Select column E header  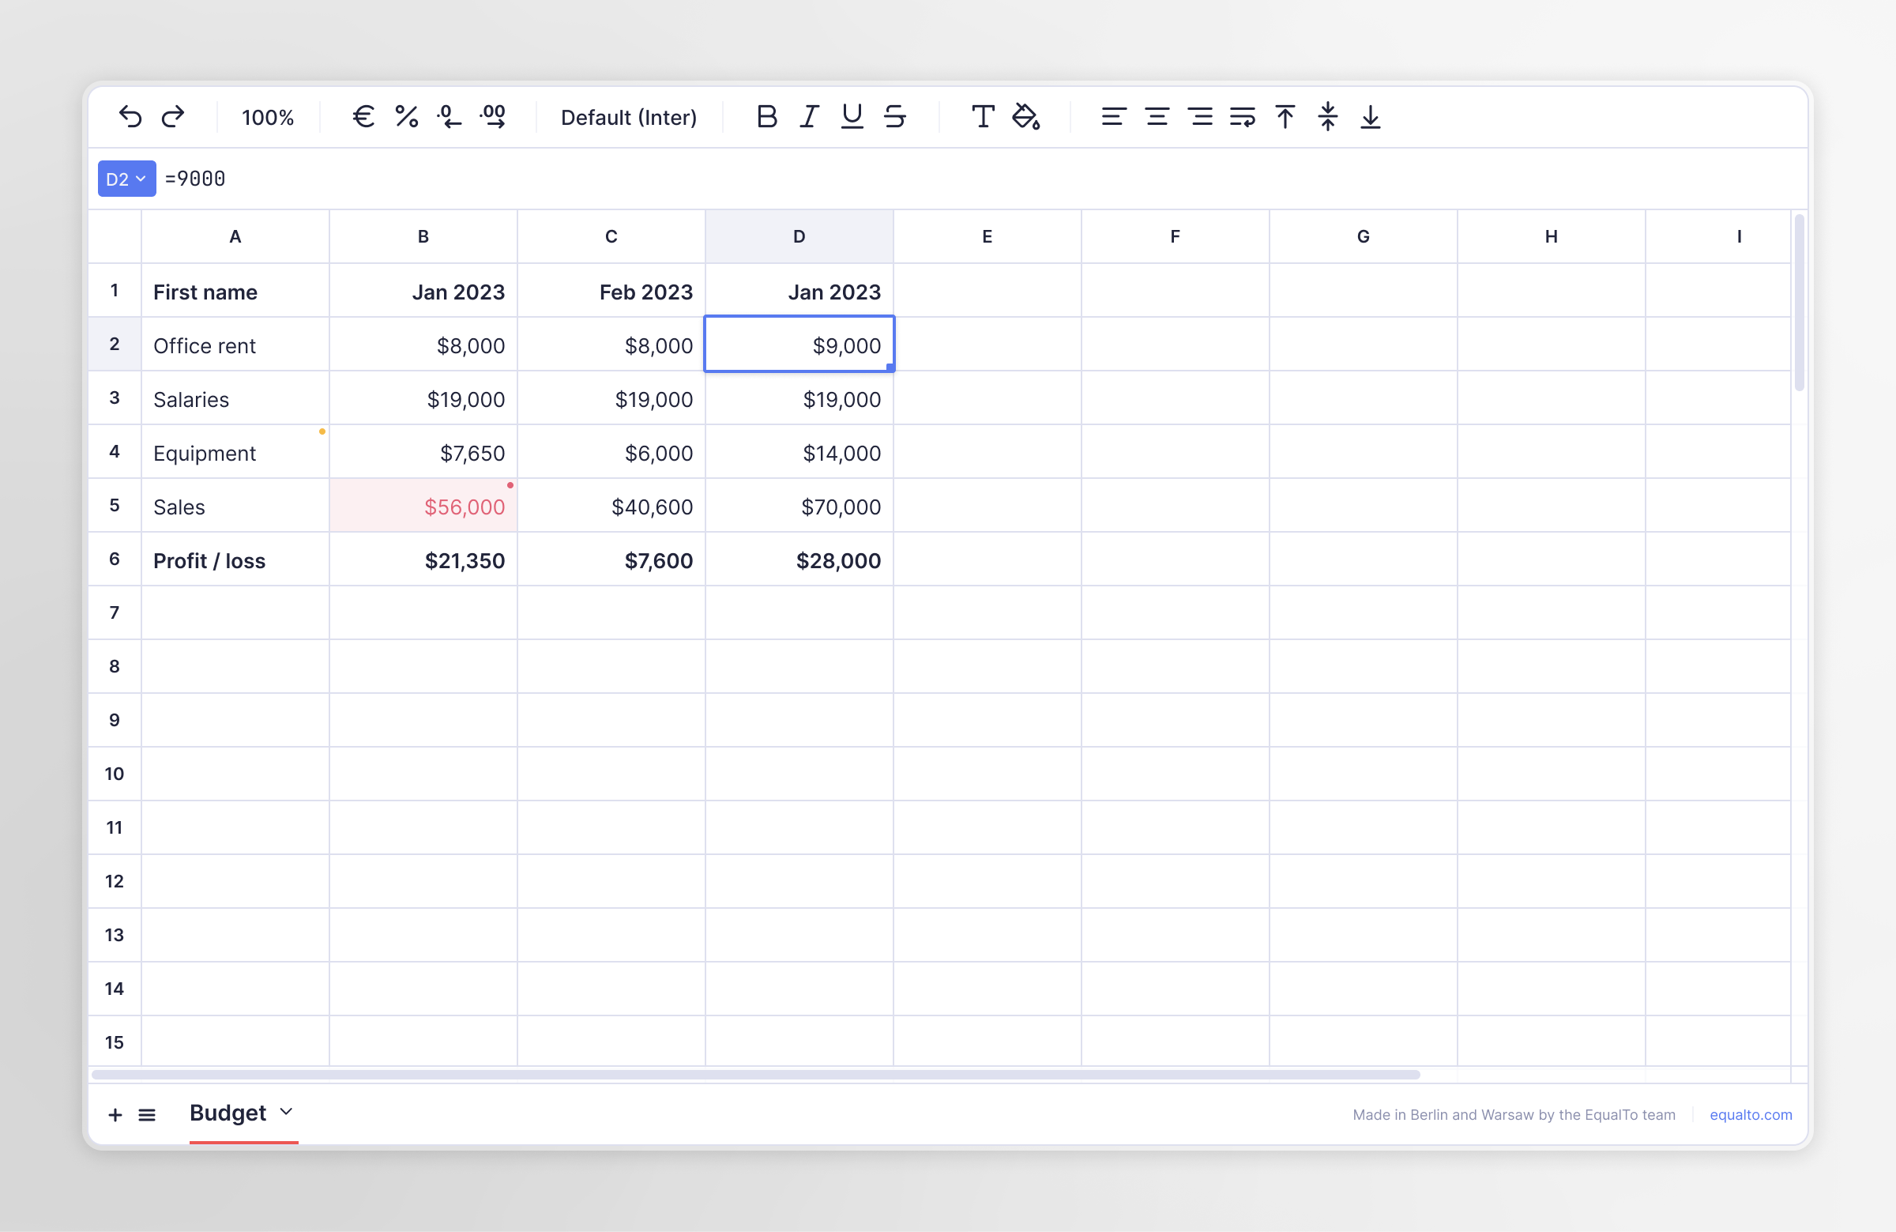(987, 236)
